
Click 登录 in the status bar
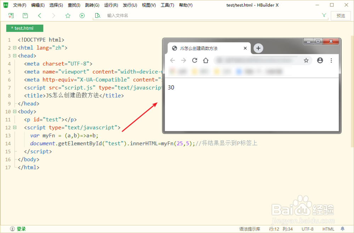[x=17, y=229]
